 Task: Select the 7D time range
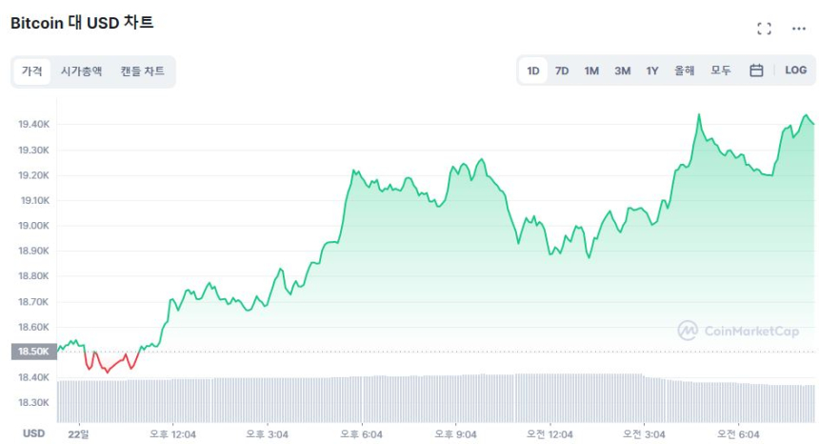[x=562, y=71]
